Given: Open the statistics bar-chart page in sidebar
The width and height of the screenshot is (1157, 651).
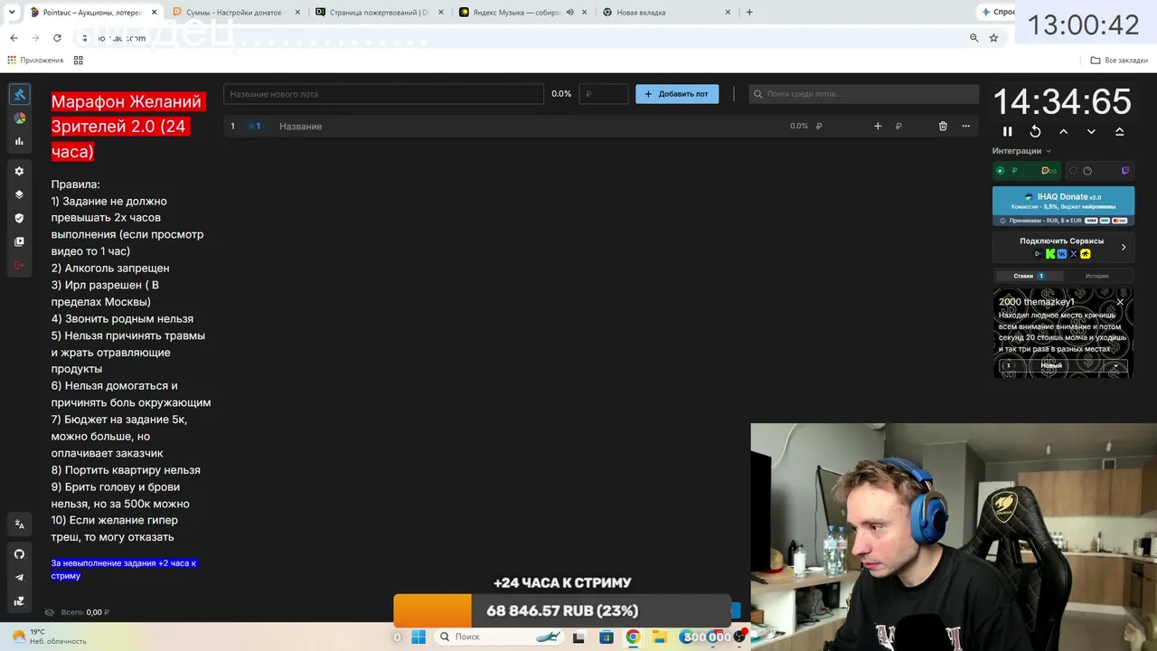Looking at the screenshot, I should click(19, 141).
